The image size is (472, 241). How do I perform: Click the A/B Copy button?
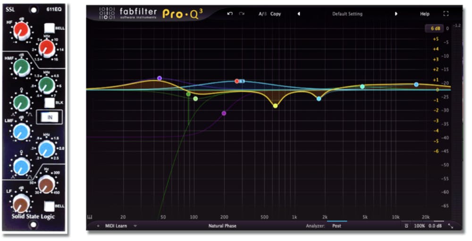click(275, 14)
